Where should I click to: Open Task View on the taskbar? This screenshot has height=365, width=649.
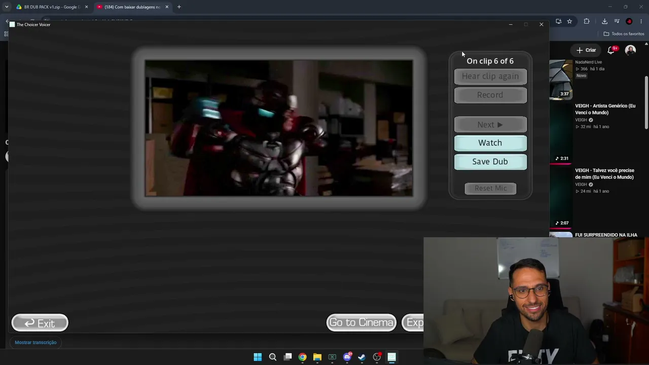tap(288, 357)
